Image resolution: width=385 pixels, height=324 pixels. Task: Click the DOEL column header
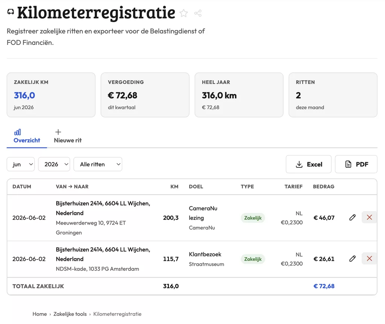pos(196,187)
